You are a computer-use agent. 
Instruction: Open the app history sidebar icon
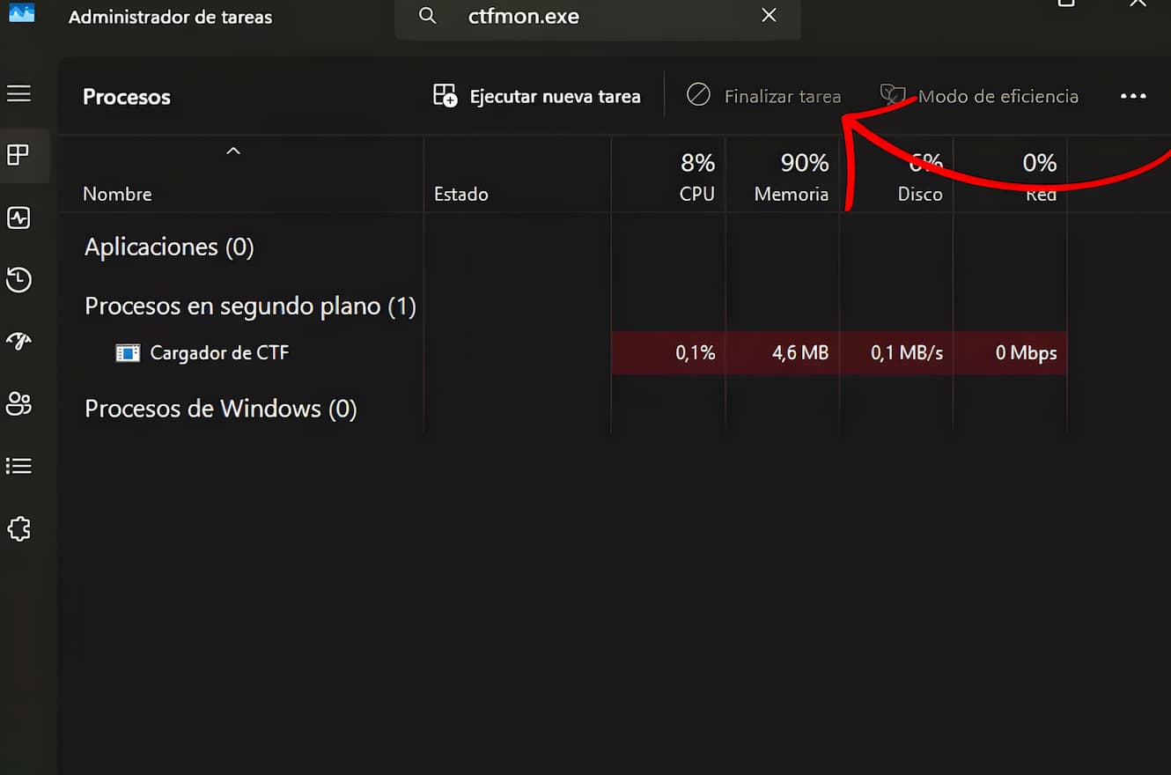tap(18, 280)
